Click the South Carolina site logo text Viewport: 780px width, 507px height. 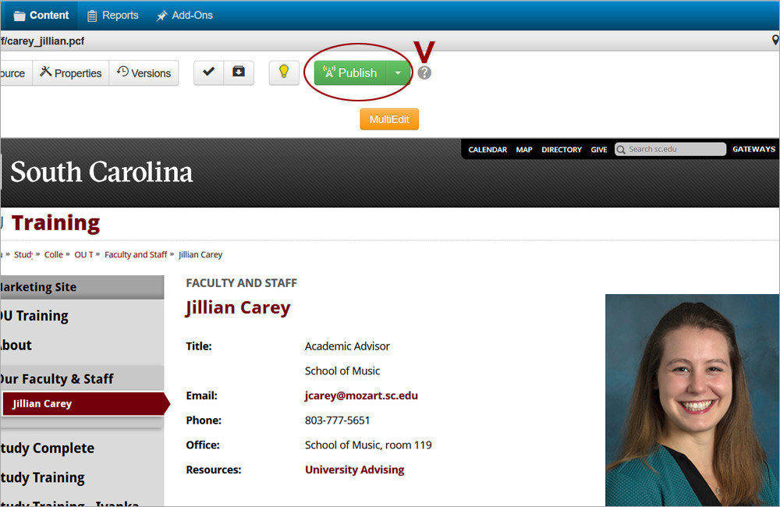(x=101, y=172)
